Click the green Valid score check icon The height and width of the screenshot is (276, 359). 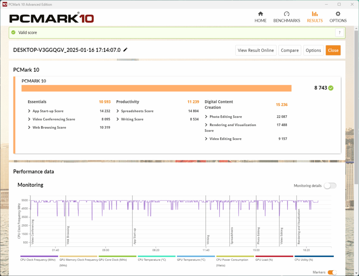coord(14,33)
